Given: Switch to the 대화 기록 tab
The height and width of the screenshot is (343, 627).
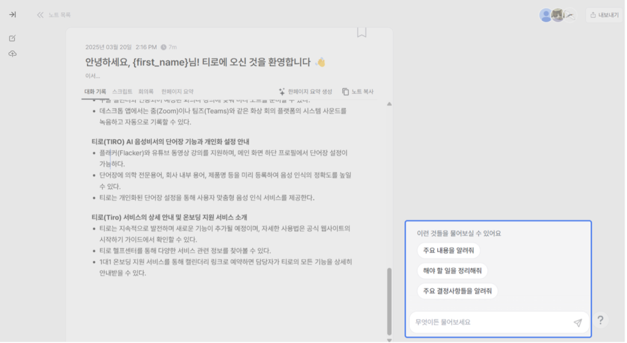Looking at the screenshot, I should [x=95, y=91].
